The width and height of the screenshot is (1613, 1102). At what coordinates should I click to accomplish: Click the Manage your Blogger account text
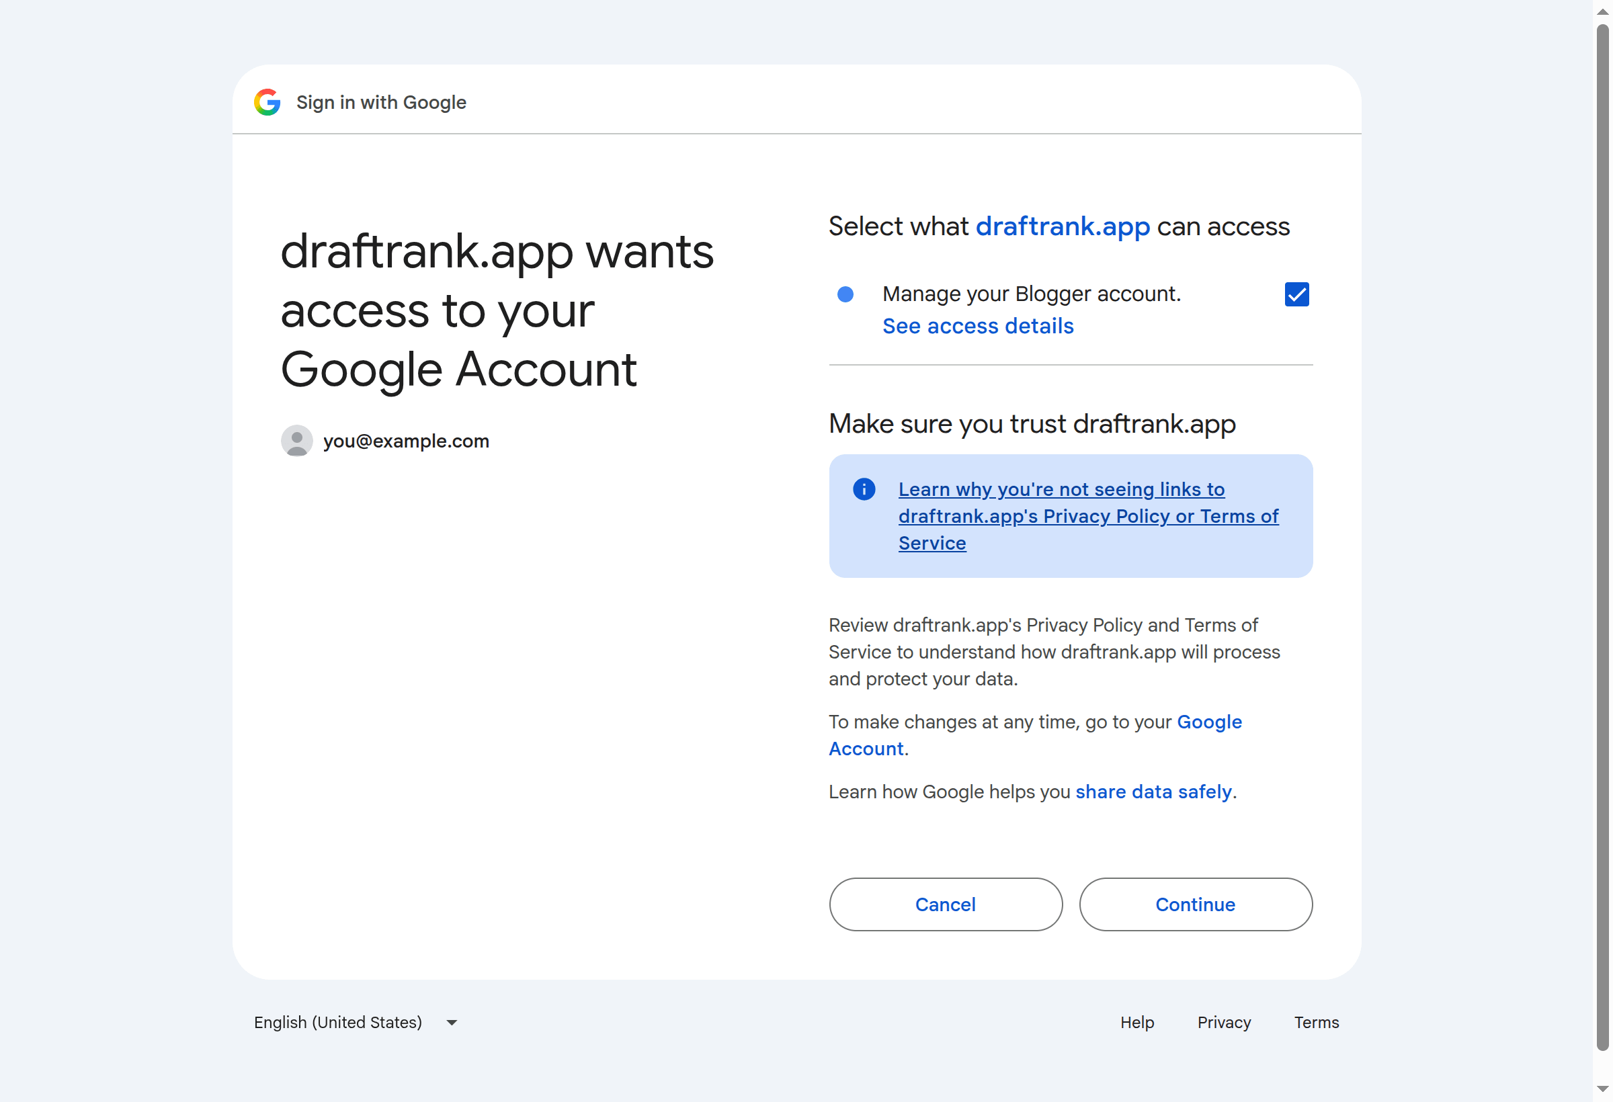(x=1032, y=294)
